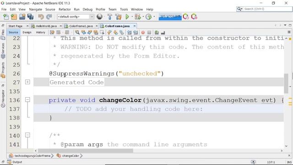The height and width of the screenshot is (165, 293).
Task: Open the Run Project dropdown arrow
Action: click(x=132, y=16)
